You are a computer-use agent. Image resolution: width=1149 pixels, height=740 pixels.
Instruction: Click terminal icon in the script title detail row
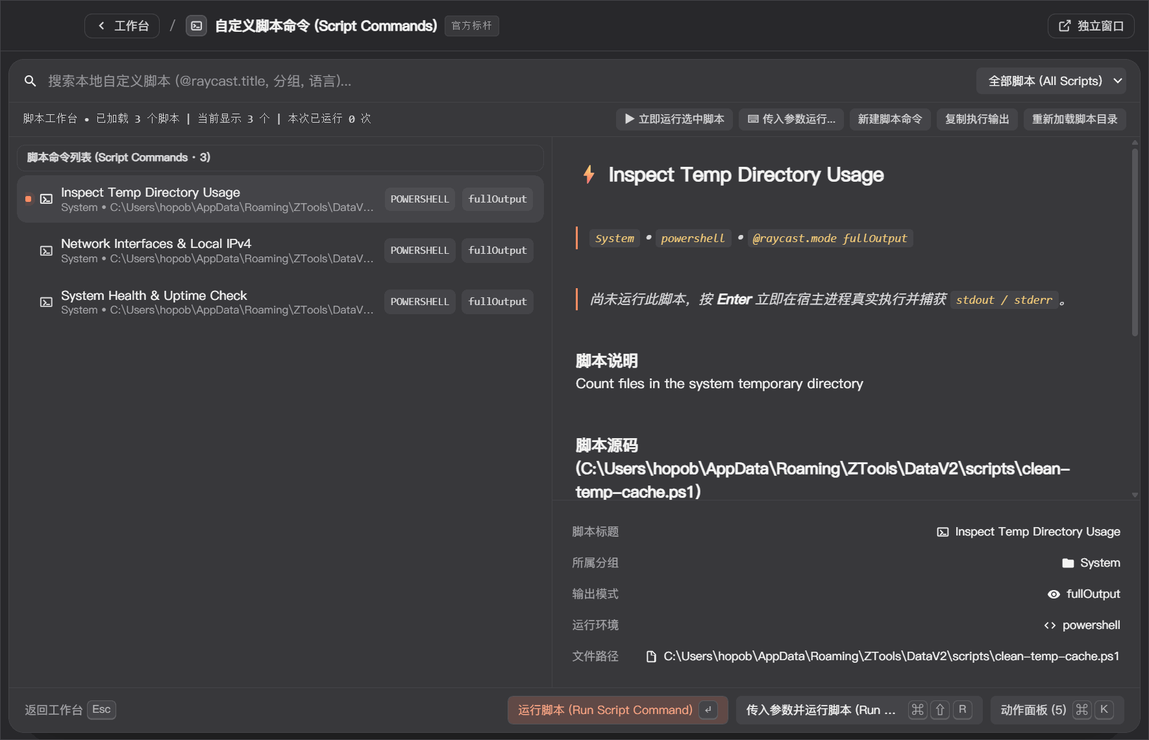click(x=943, y=532)
